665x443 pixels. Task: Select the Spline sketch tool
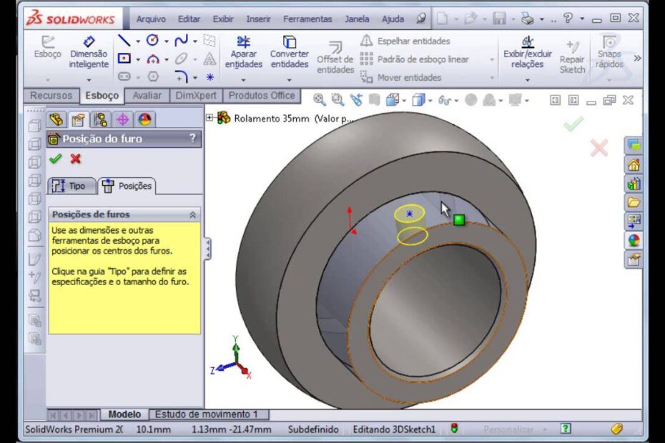point(182,41)
